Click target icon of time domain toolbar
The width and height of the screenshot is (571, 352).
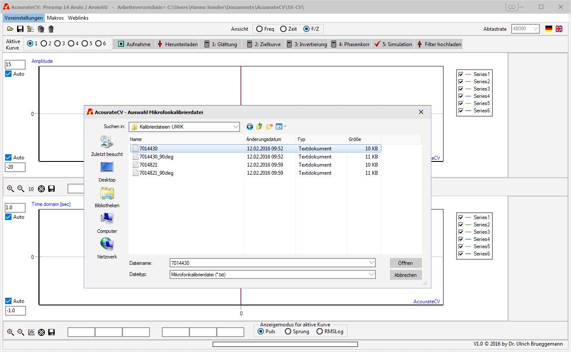pyautogui.click(x=41, y=332)
